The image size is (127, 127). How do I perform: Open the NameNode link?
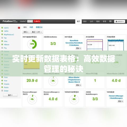74,40
